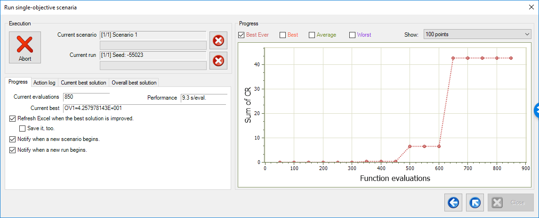The height and width of the screenshot is (218, 539).
Task: Stop the current run using red X icon
Action: 218,60
